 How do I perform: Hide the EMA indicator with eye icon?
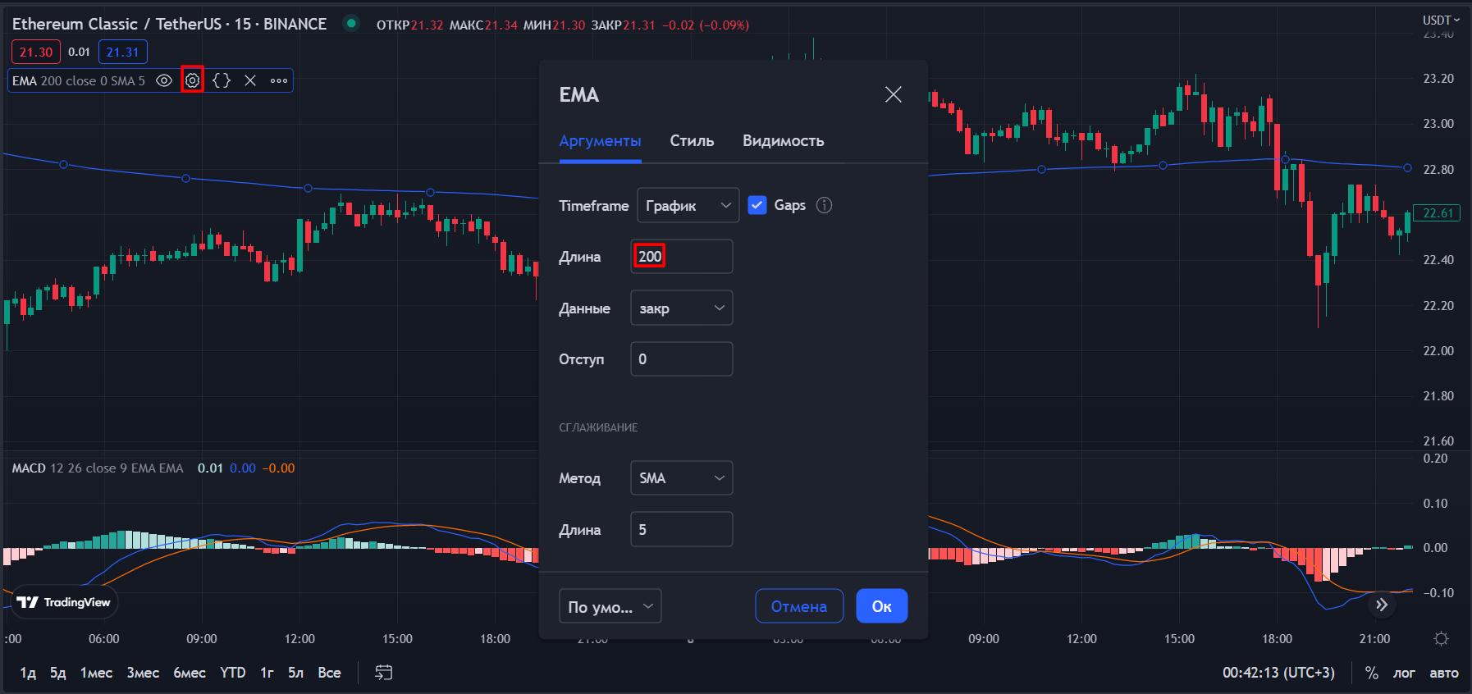pos(164,80)
